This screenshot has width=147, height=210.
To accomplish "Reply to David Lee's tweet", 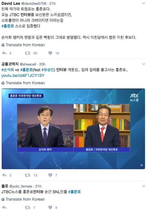I will [x=4, y=53].
